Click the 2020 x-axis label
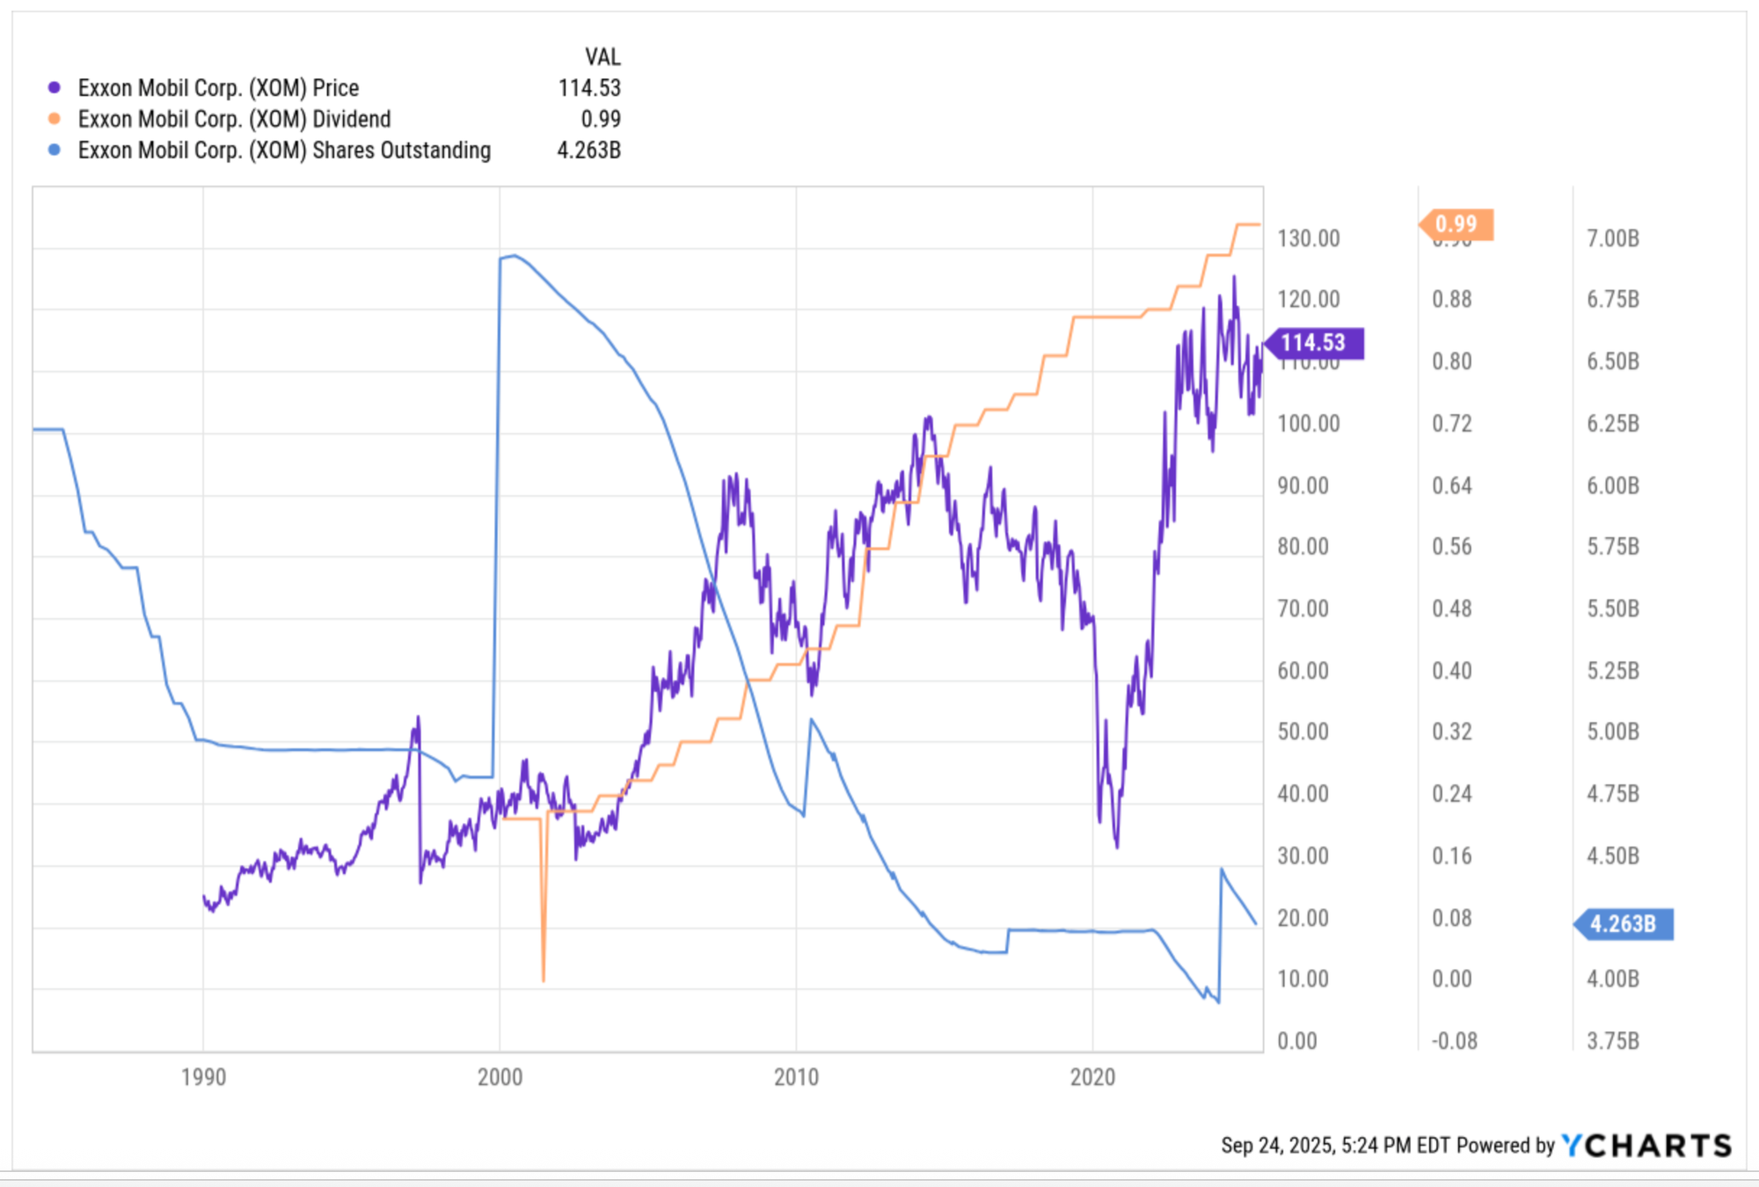This screenshot has height=1187, width=1759. [1092, 1077]
